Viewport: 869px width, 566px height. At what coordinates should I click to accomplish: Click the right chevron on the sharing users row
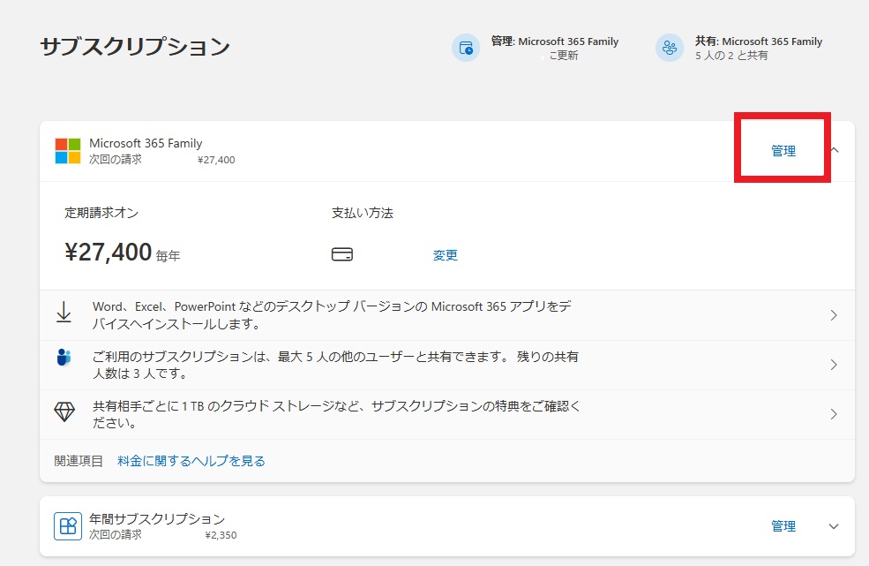click(834, 365)
